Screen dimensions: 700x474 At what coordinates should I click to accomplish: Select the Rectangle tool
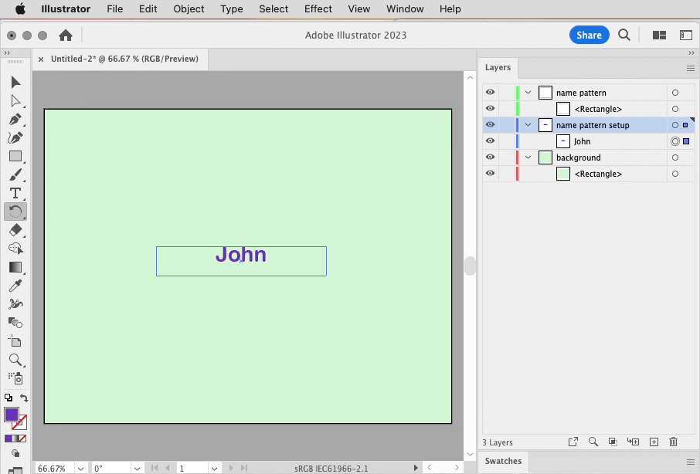15,156
